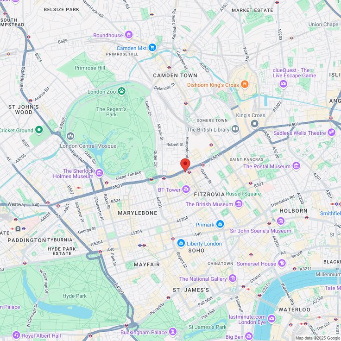Click the Hyde Park label
The width and height of the screenshot is (341, 341).
pos(75,296)
